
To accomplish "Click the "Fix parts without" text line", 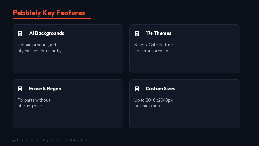I will [34, 100].
